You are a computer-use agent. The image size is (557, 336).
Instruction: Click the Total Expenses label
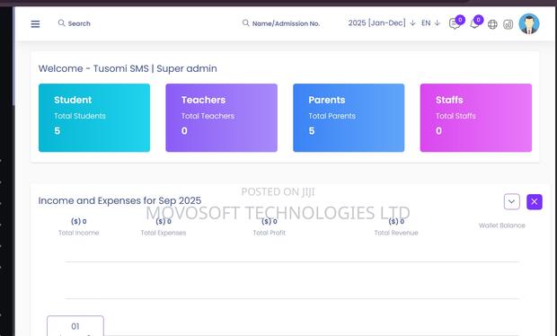[x=164, y=233]
